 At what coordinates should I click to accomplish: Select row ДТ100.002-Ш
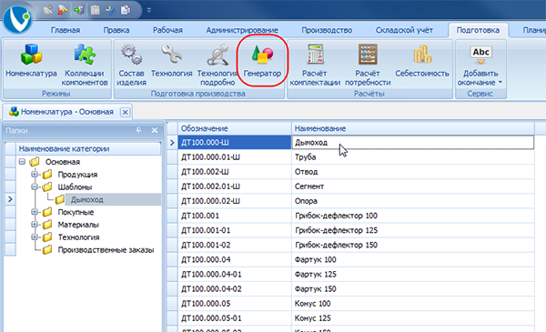(235, 172)
